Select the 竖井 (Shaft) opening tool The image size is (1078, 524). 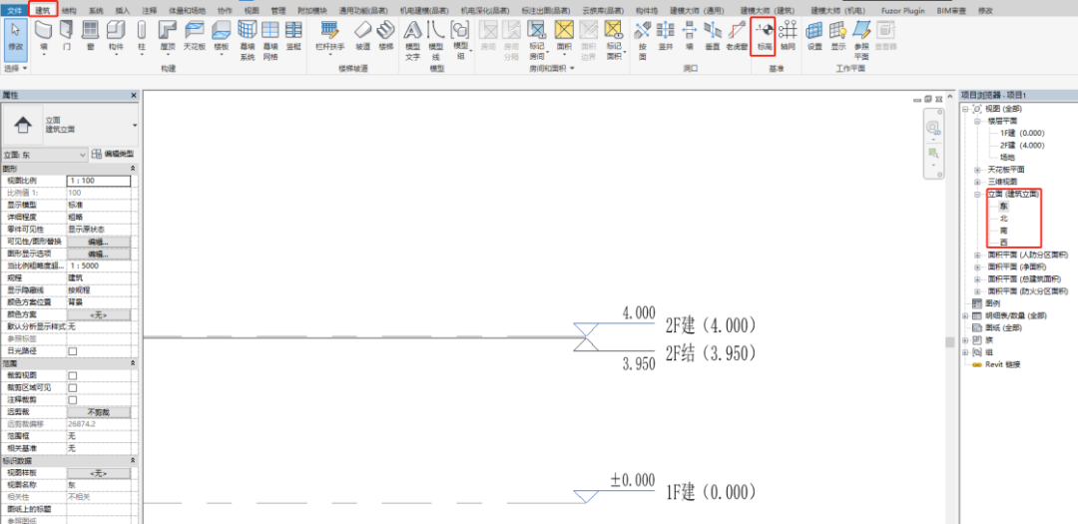tap(665, 36)
